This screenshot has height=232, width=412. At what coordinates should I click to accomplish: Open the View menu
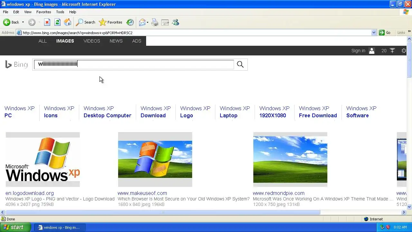pyautogui.click(x=28, y=12)
